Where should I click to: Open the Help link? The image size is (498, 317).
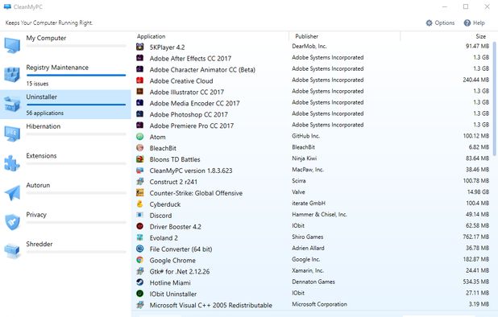click(474, 23)
